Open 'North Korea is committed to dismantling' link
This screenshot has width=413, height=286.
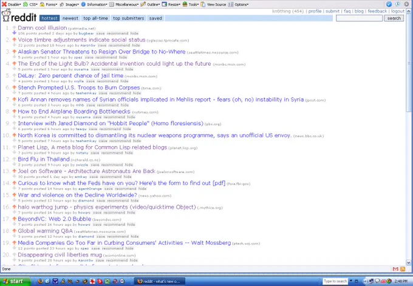coord(155,135)
